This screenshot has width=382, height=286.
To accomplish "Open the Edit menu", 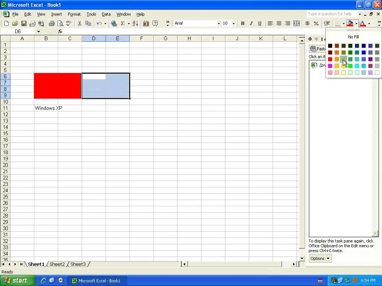I will (28, 14).
